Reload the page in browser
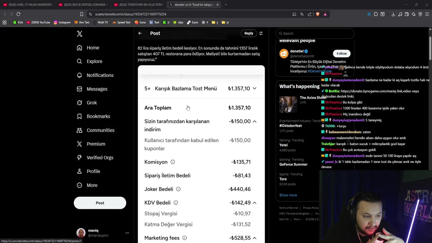 19,14
